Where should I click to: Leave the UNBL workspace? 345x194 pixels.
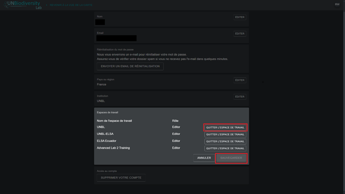click(225, 128)
